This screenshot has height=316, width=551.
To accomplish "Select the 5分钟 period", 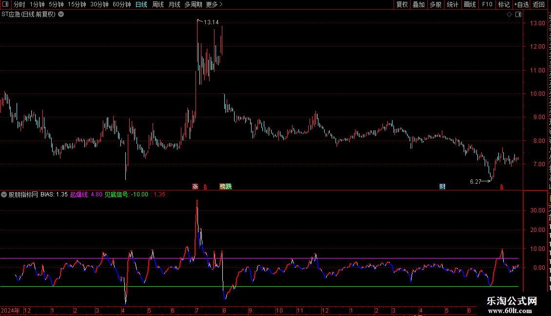I will point(56,4).
